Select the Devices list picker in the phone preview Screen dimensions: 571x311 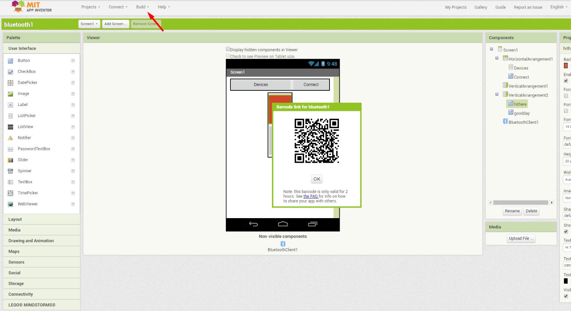261,85
